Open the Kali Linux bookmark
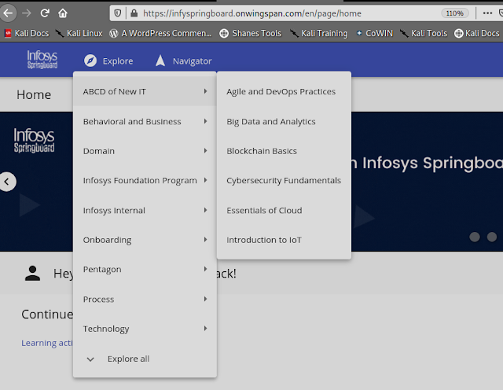Image resolution: width=503 pixels, height=390 pixels. [79, 33]
